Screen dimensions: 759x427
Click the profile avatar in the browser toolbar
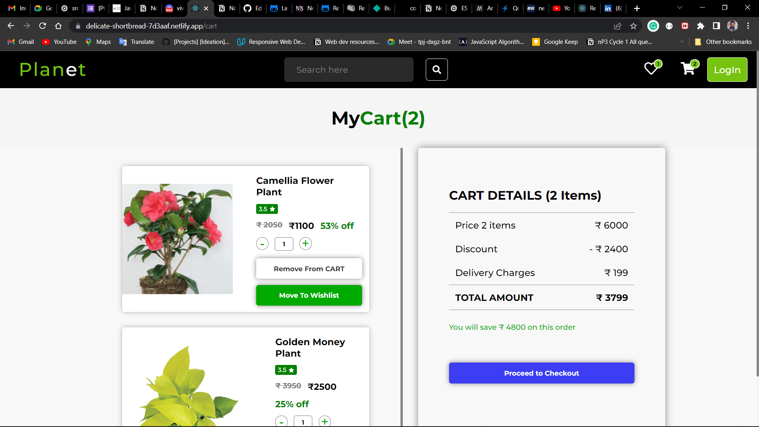coord(733,26)
